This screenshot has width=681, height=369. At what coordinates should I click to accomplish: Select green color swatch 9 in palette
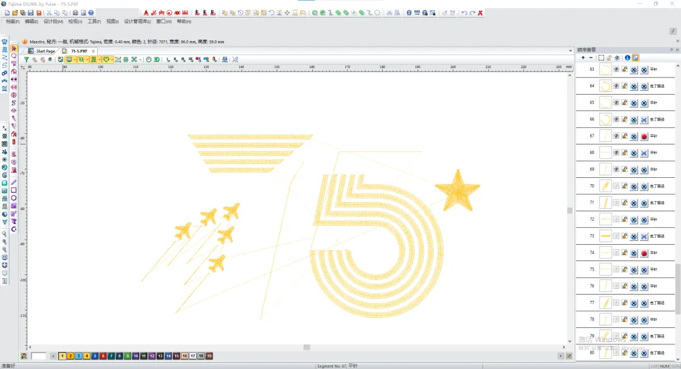click(x=127, y=356)
